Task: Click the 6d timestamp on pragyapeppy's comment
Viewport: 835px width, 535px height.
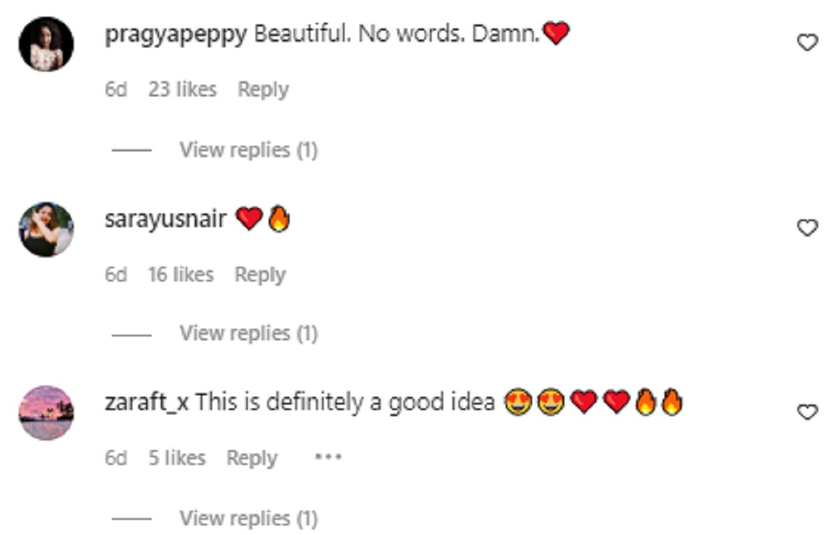Action: click(x=116, y=90)
